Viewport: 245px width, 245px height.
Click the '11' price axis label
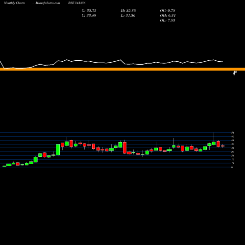[233, 163]
